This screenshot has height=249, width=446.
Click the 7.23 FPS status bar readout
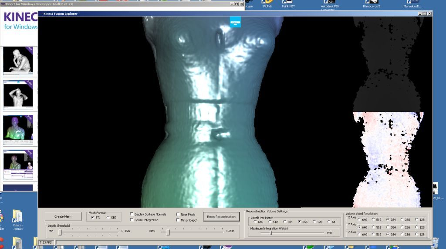pyautogui.click(x=46, y=242)
